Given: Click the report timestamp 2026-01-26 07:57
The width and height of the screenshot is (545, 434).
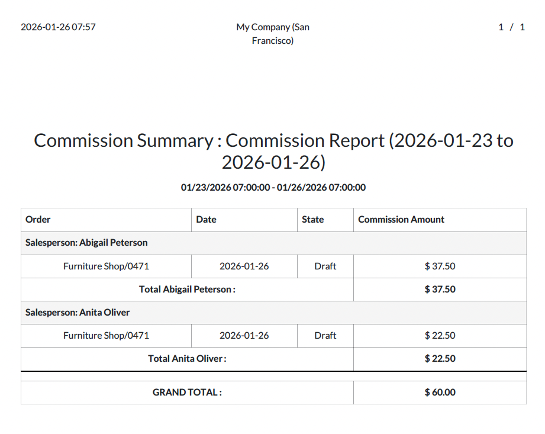Looking at the screenshot, I should 58,27.
